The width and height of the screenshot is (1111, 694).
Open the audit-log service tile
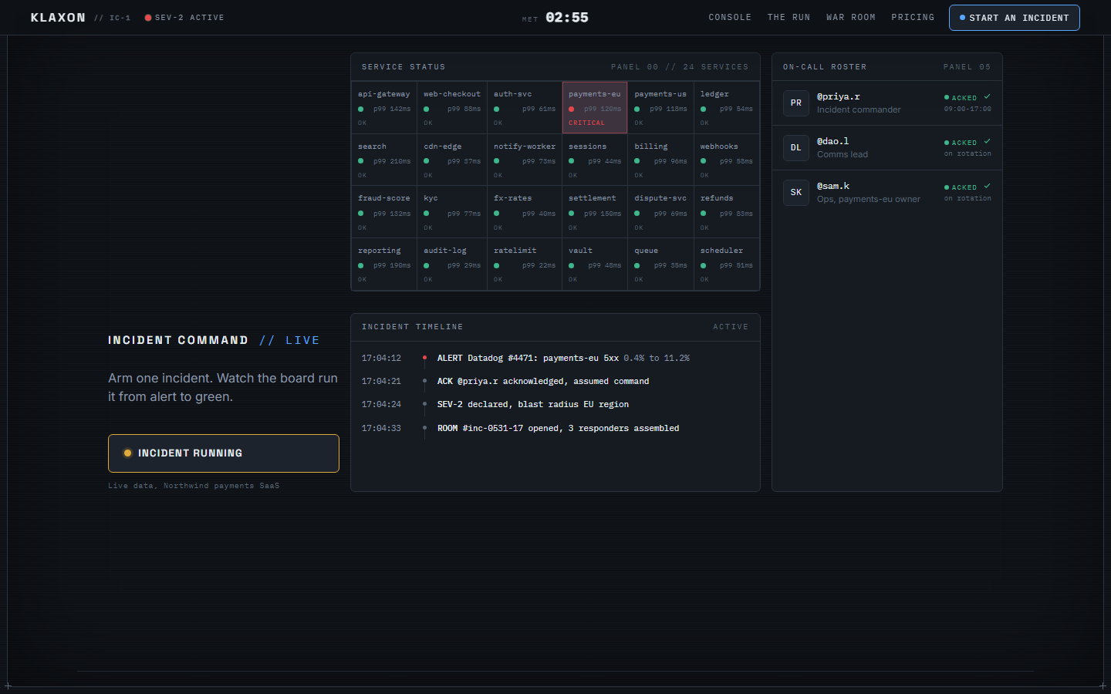[452, 264]
